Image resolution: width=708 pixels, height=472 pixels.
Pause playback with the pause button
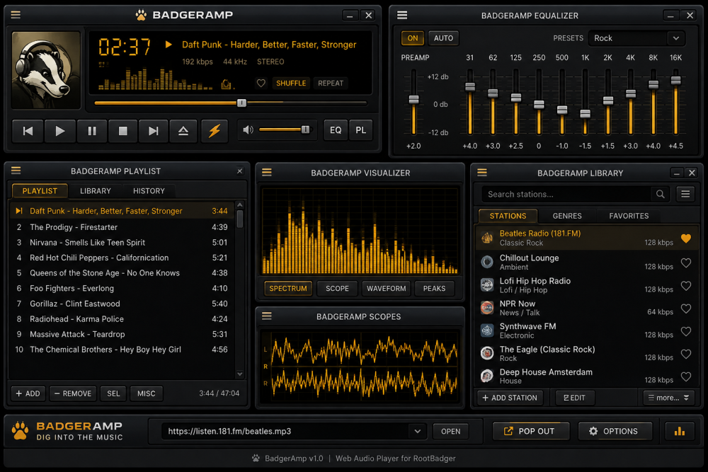(92, 131)
